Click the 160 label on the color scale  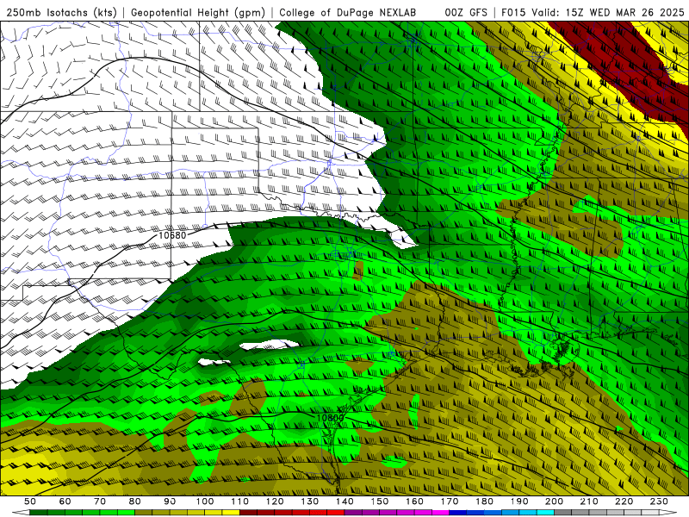(x=414, y=501)
